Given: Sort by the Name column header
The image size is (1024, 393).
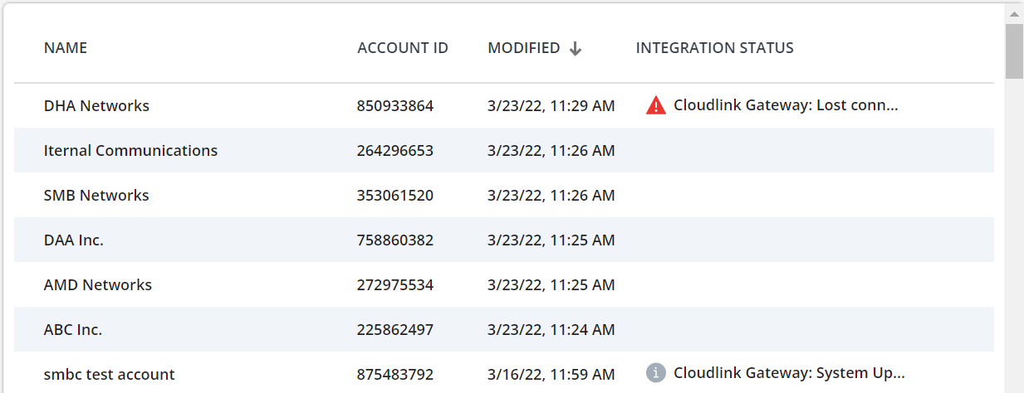Looking at the screenshot, I should (66, 48).
